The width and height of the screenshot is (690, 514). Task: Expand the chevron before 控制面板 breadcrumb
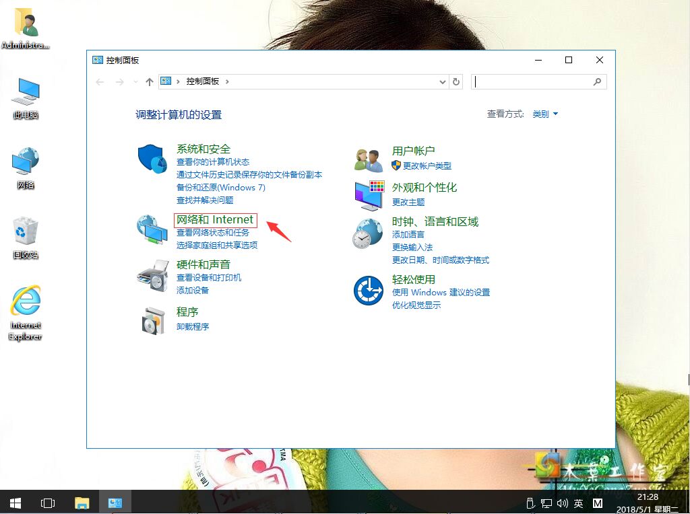(x=178, y=81)
